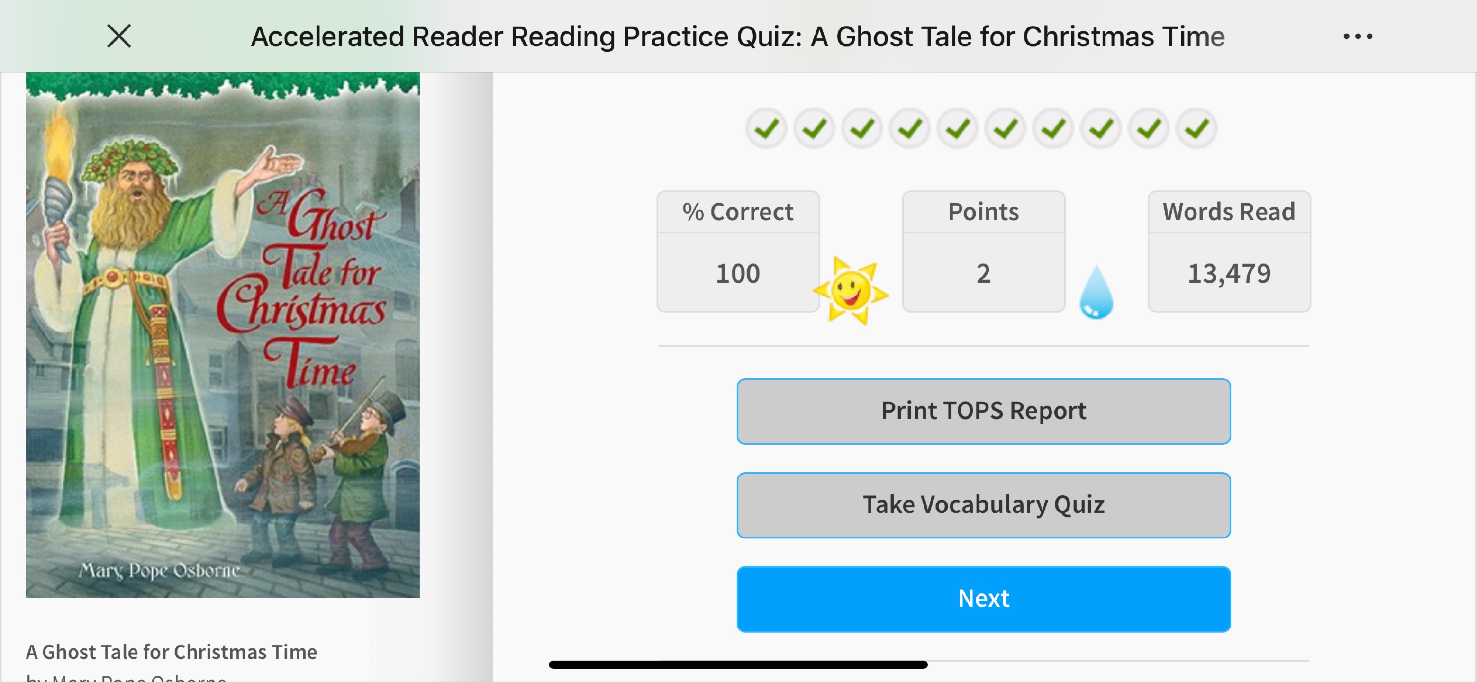Click the book title below cover
The width and height of the screenshot is (1477, 682).
171,652
